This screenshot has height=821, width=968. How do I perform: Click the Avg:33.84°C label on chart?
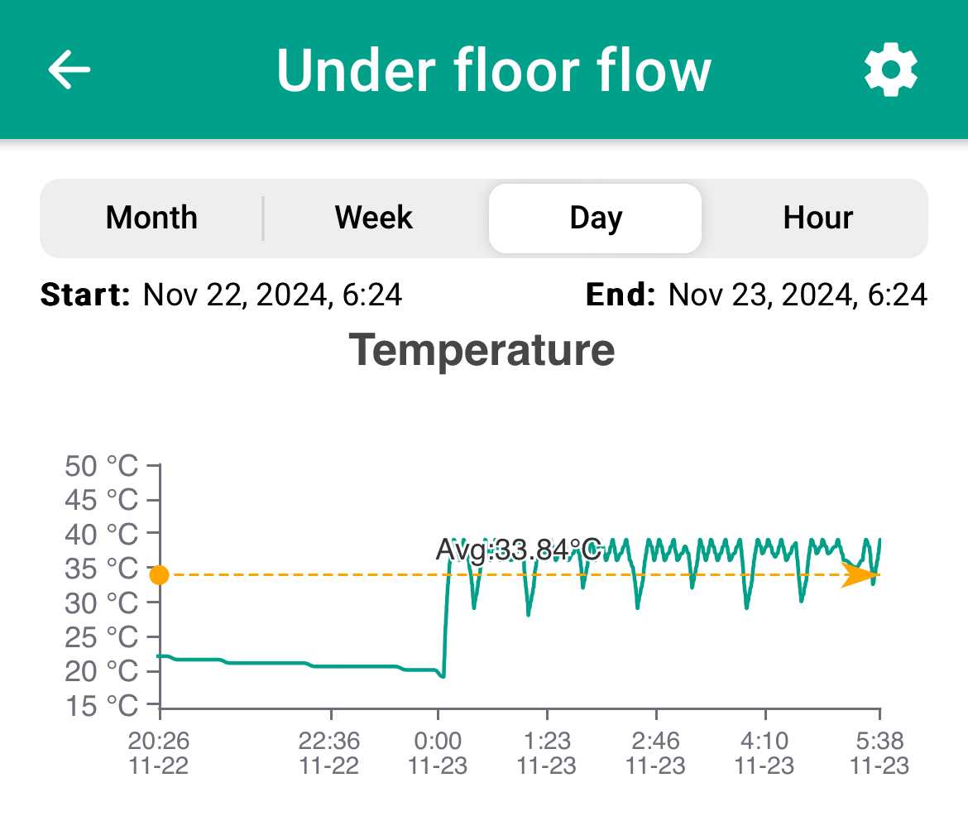pyautogui.click(x=519, y=550)
